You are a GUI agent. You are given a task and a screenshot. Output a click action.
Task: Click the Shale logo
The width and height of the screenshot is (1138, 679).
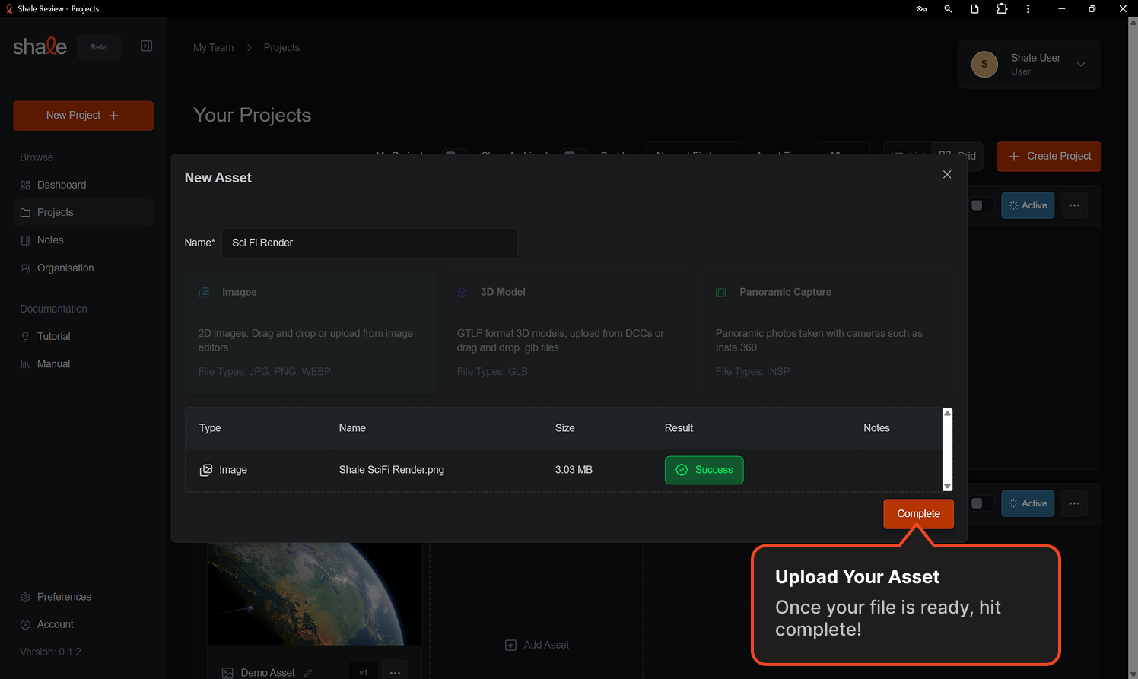tap(40, 46)
